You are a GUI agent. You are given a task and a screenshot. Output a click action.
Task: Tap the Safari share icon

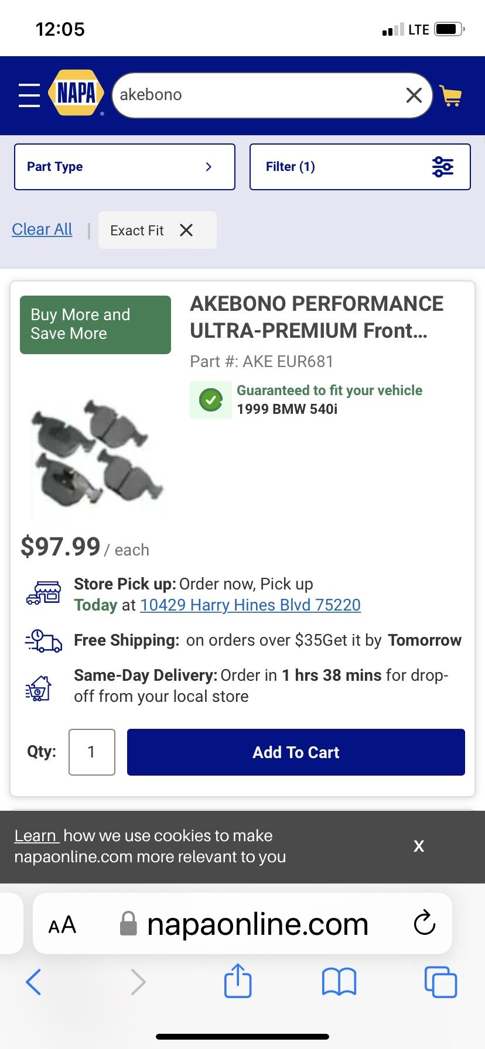[238, 981]
